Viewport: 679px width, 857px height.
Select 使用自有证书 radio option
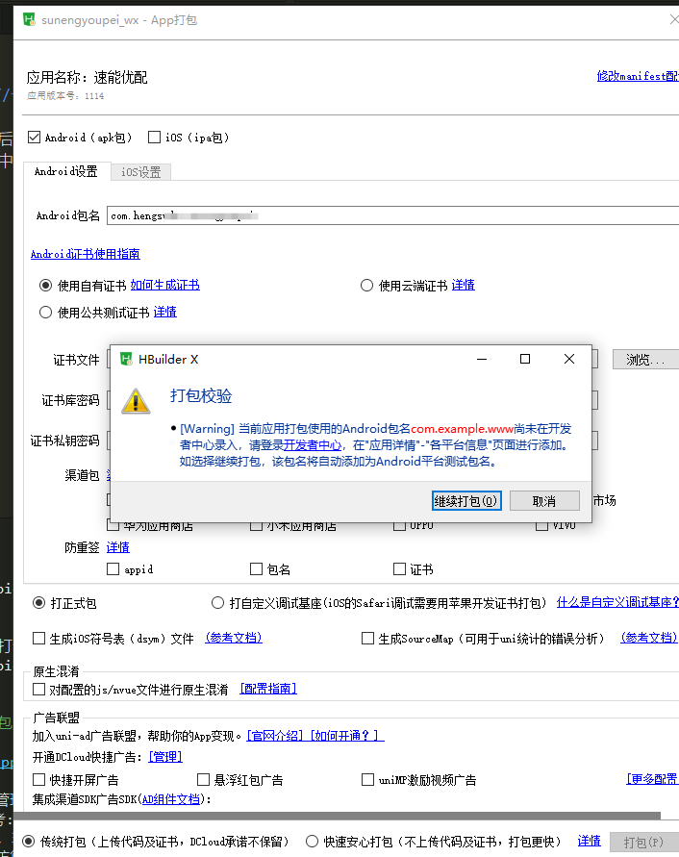pos(46,286)
